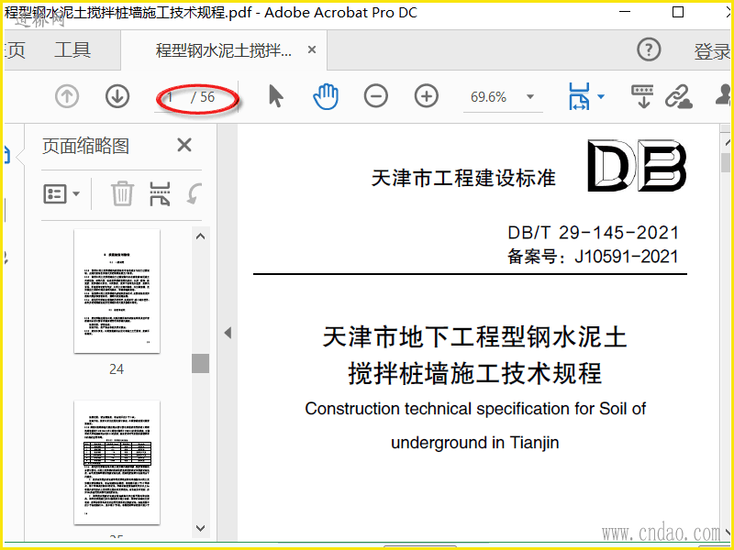Click the thumbnail scrollbar up arrow
Viewport: 734px width, 550px height.
point(200,236)
